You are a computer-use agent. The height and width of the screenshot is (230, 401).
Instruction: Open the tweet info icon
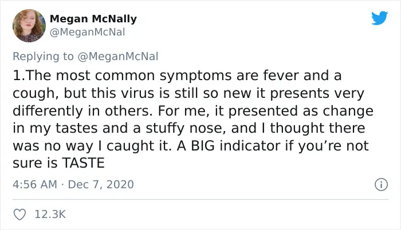click(x=382, y=184)
